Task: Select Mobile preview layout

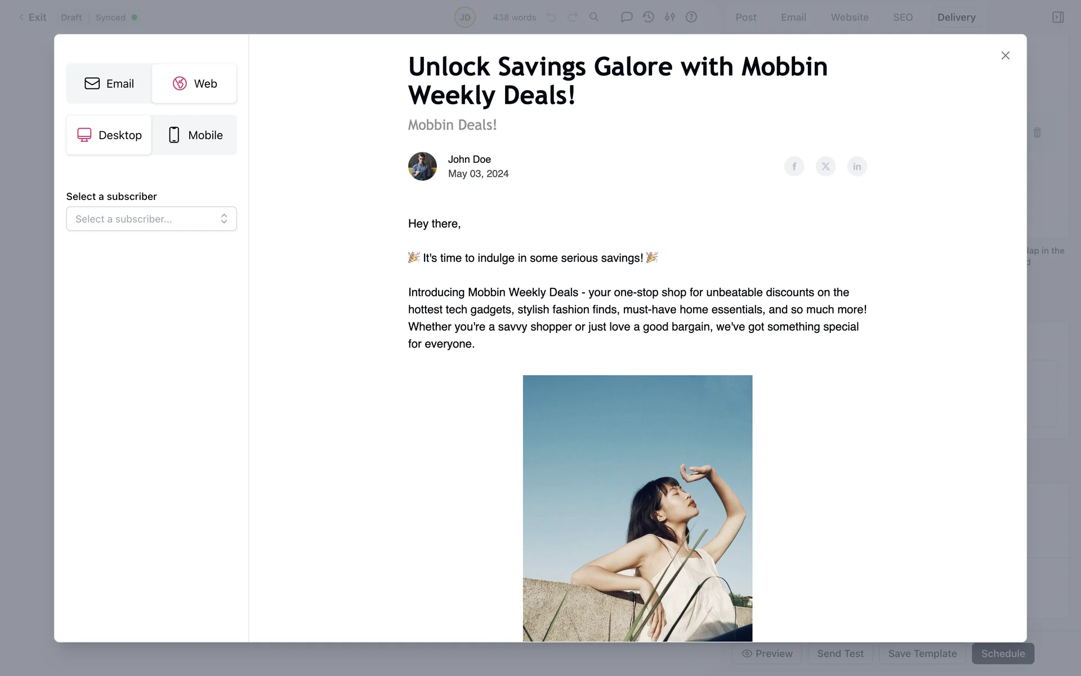Action: click(x=195, y=135)
